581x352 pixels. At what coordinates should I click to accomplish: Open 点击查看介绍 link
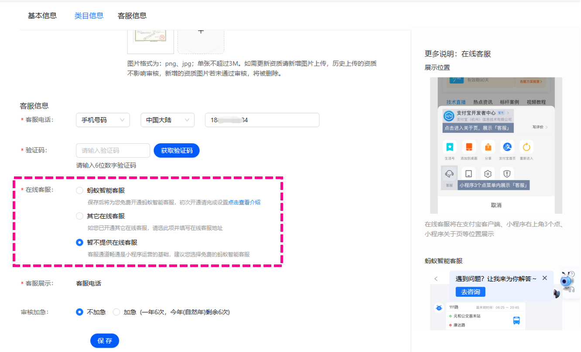click(244, 203)
